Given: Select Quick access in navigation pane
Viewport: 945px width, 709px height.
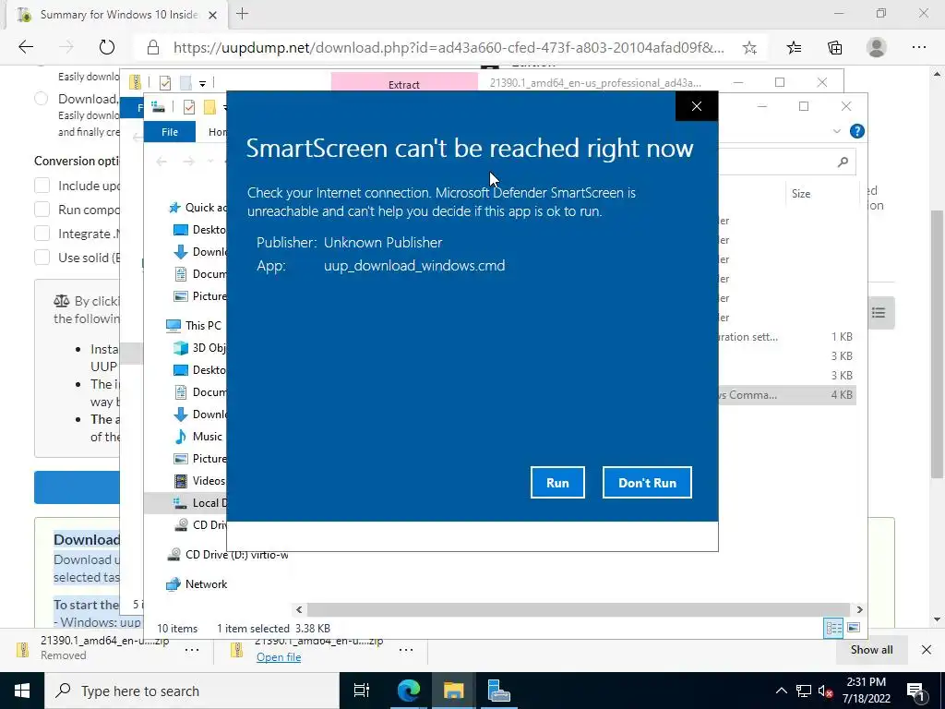Looking at the screenshot, I should (x=196, y=208).
